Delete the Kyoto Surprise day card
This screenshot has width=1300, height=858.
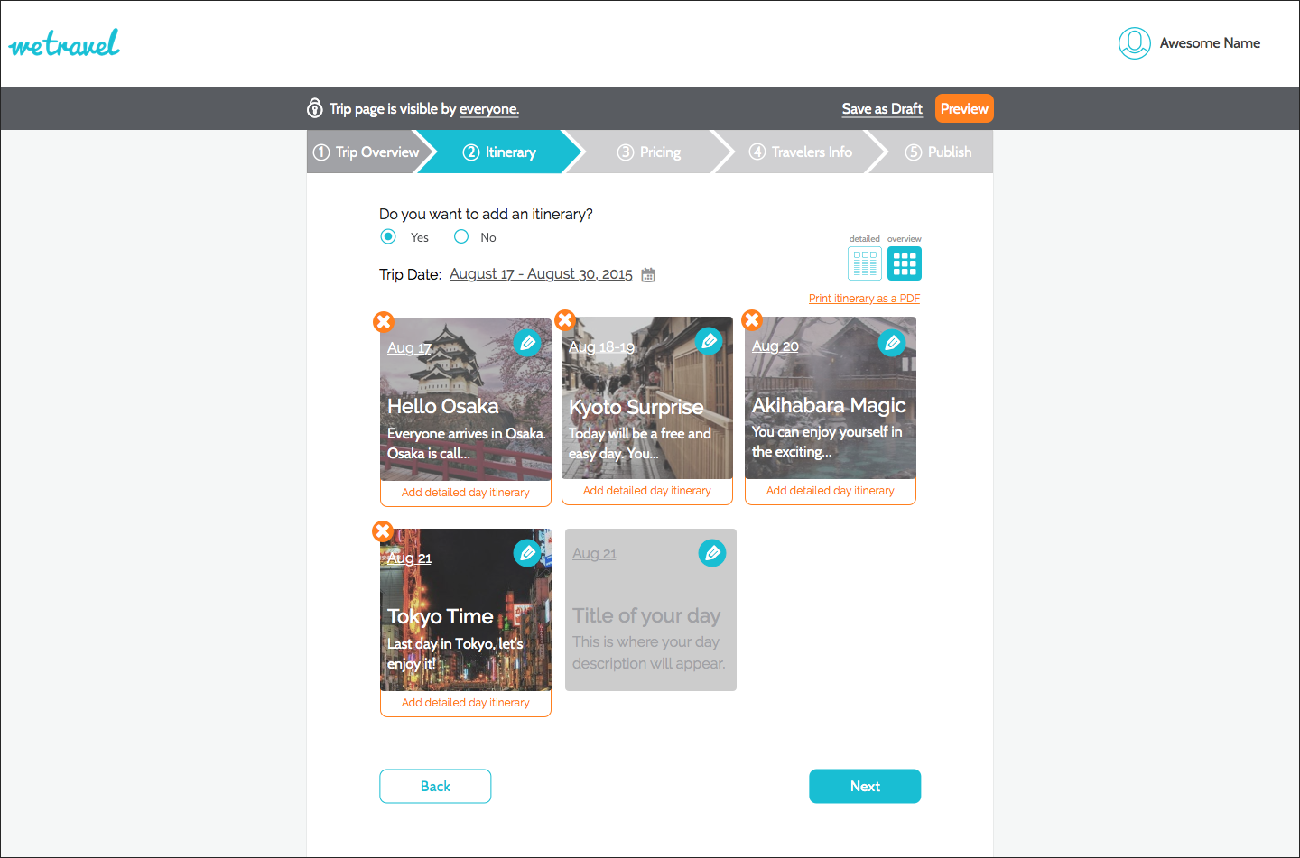tap(565, 320)
